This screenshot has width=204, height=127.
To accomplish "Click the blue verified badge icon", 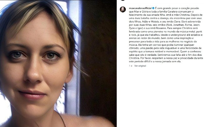I will pos(153,8).
